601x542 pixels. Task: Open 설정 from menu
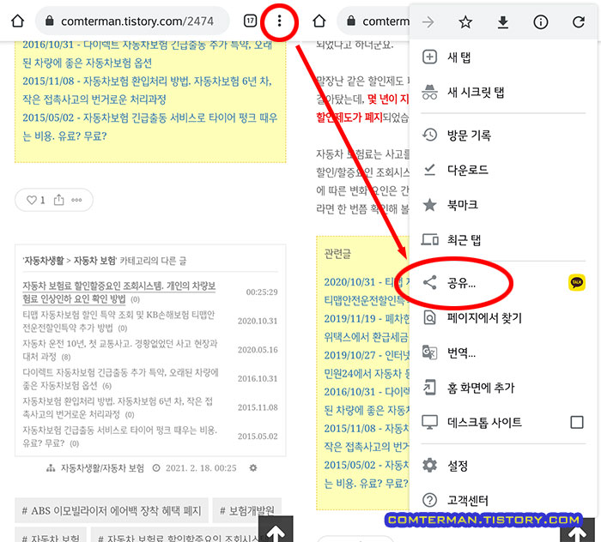[x=503, y=466]
